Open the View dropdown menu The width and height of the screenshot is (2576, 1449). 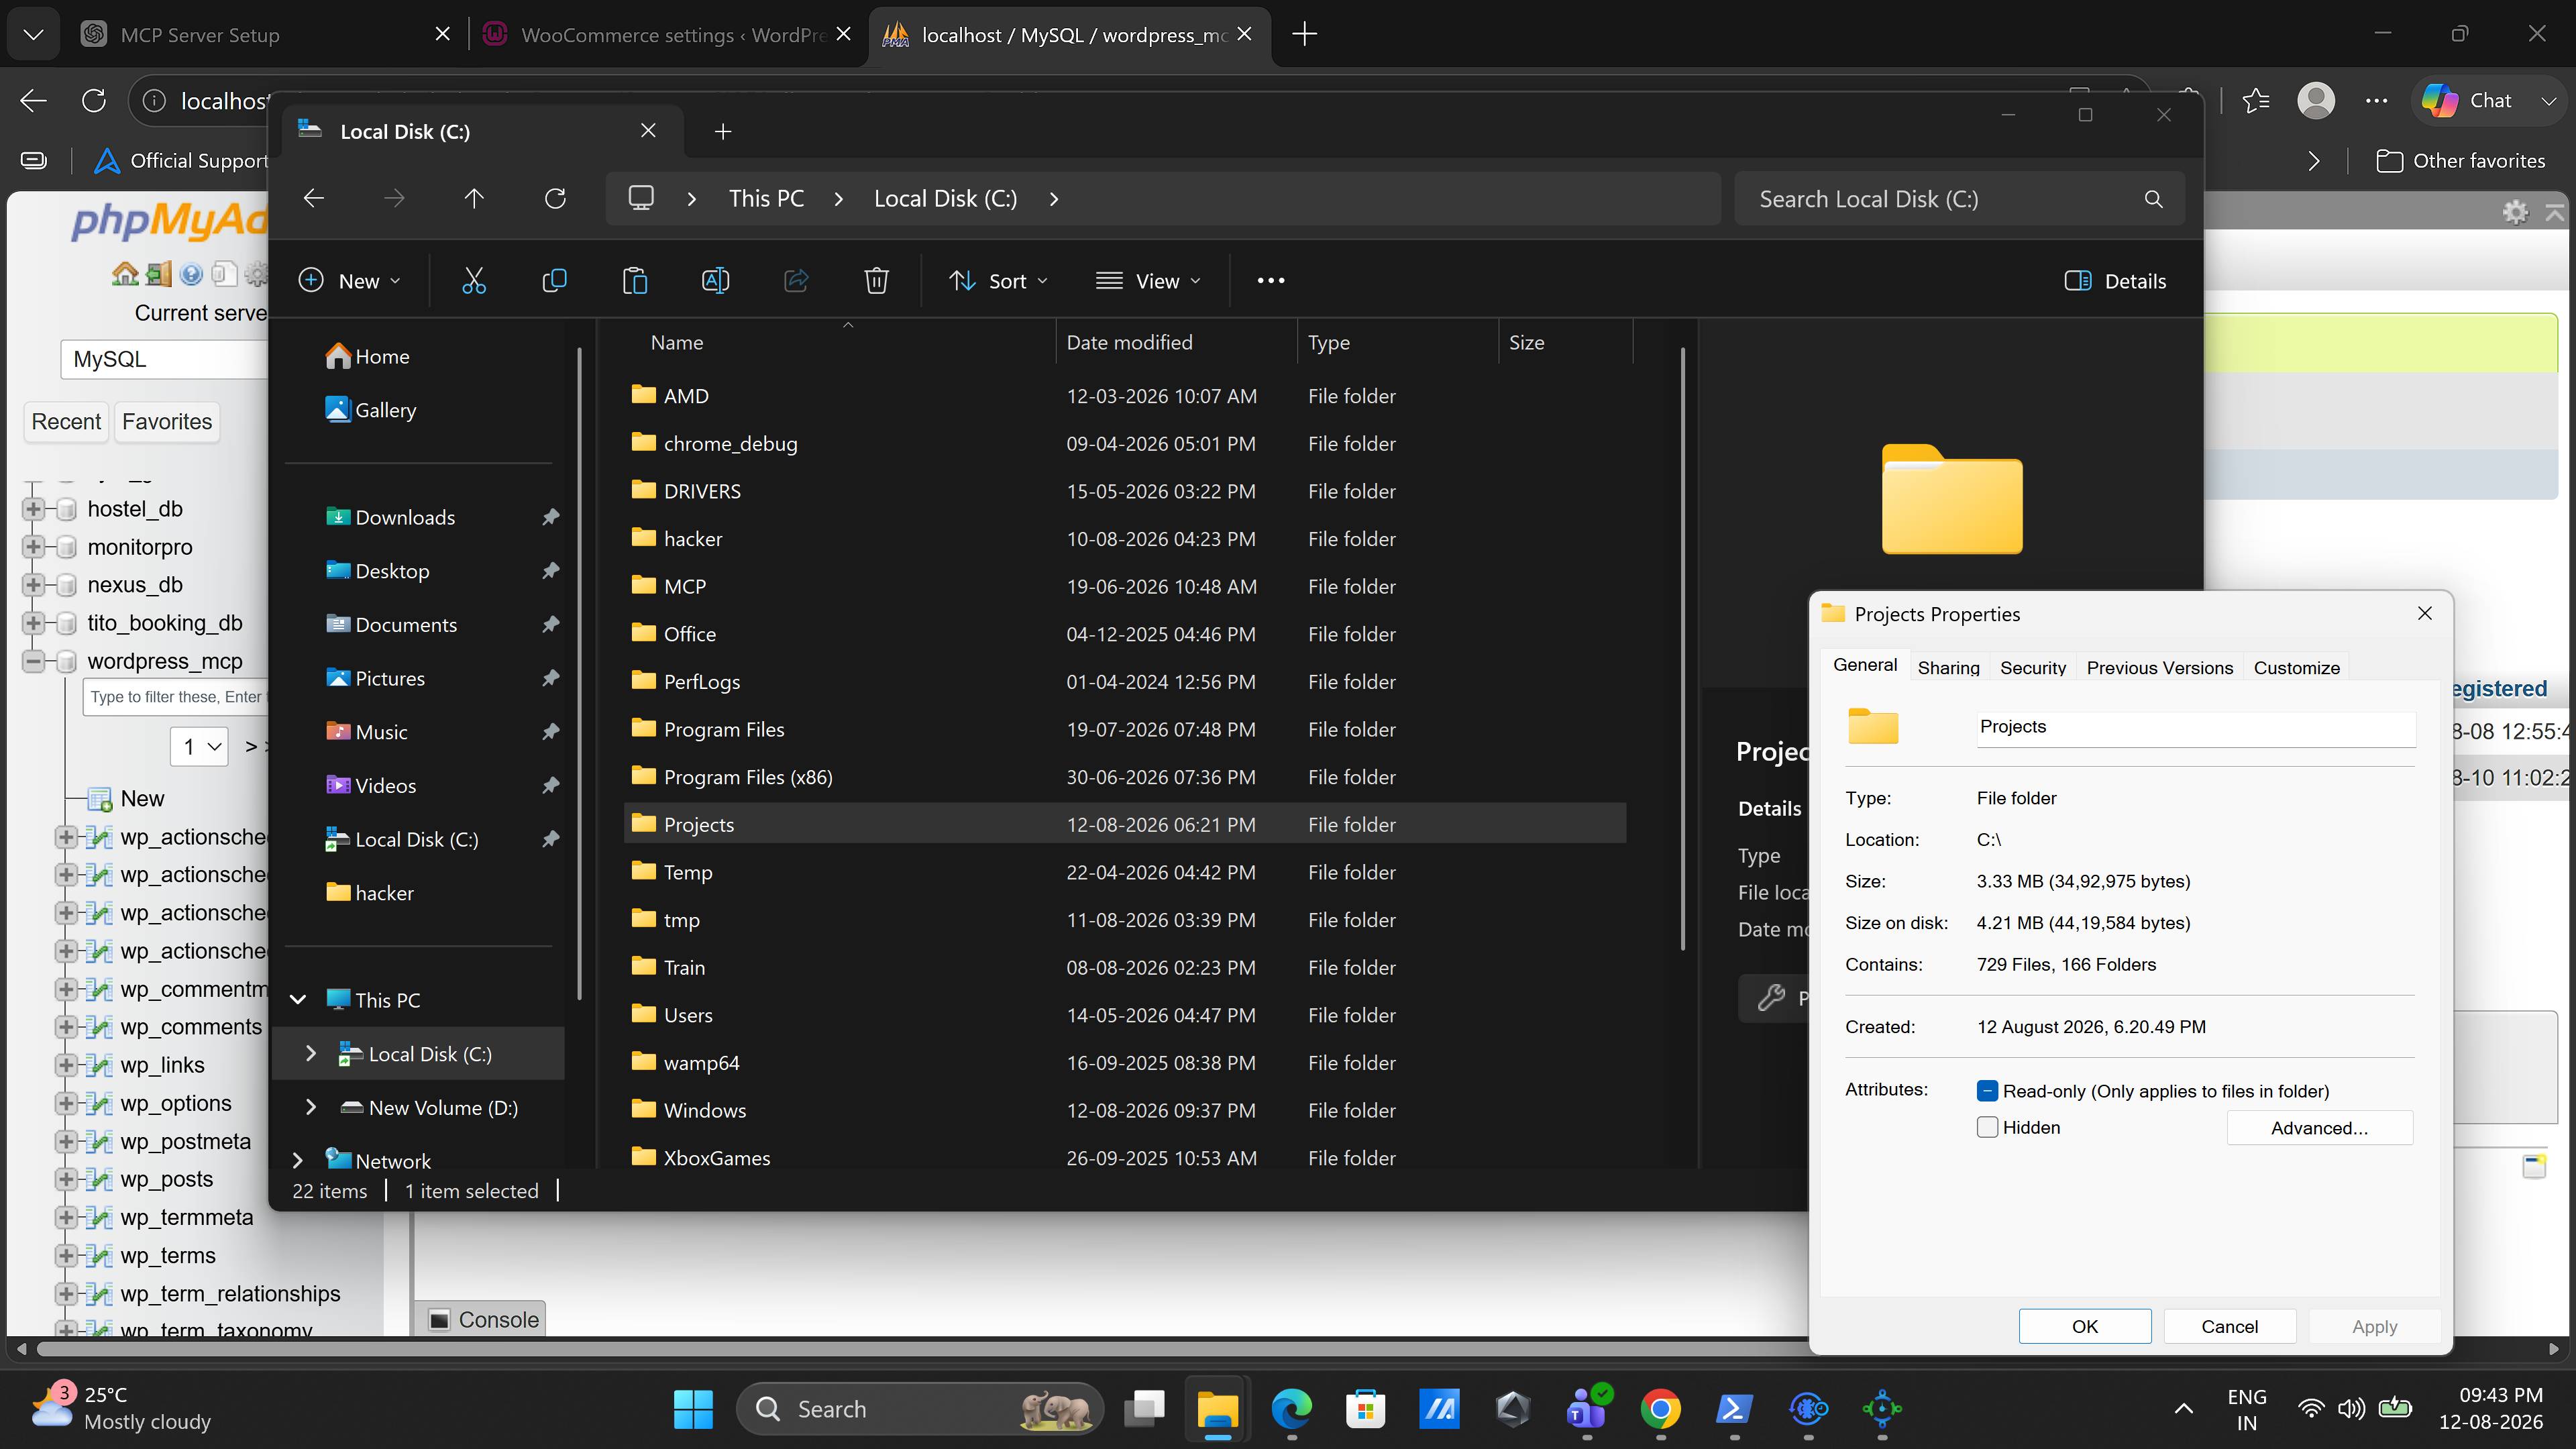coord(1148,281)
